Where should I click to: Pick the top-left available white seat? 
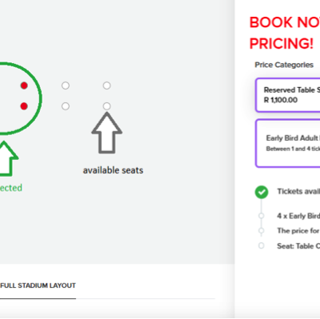(x=66, y=86)
